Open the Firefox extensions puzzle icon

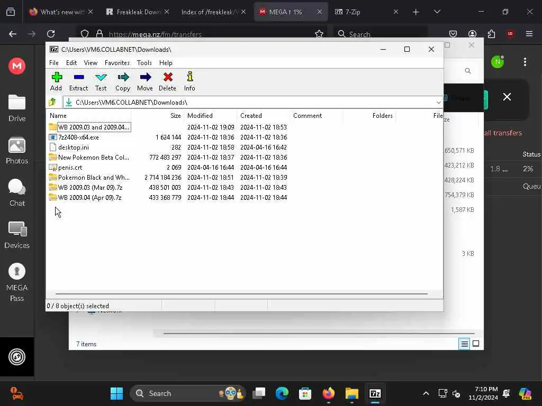point(491,34)
